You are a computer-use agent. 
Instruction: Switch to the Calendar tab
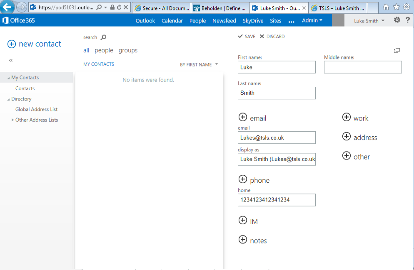click(172, 21)
